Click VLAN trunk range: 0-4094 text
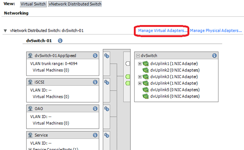The height and width of the screenshot is (150, 244). 54,64
